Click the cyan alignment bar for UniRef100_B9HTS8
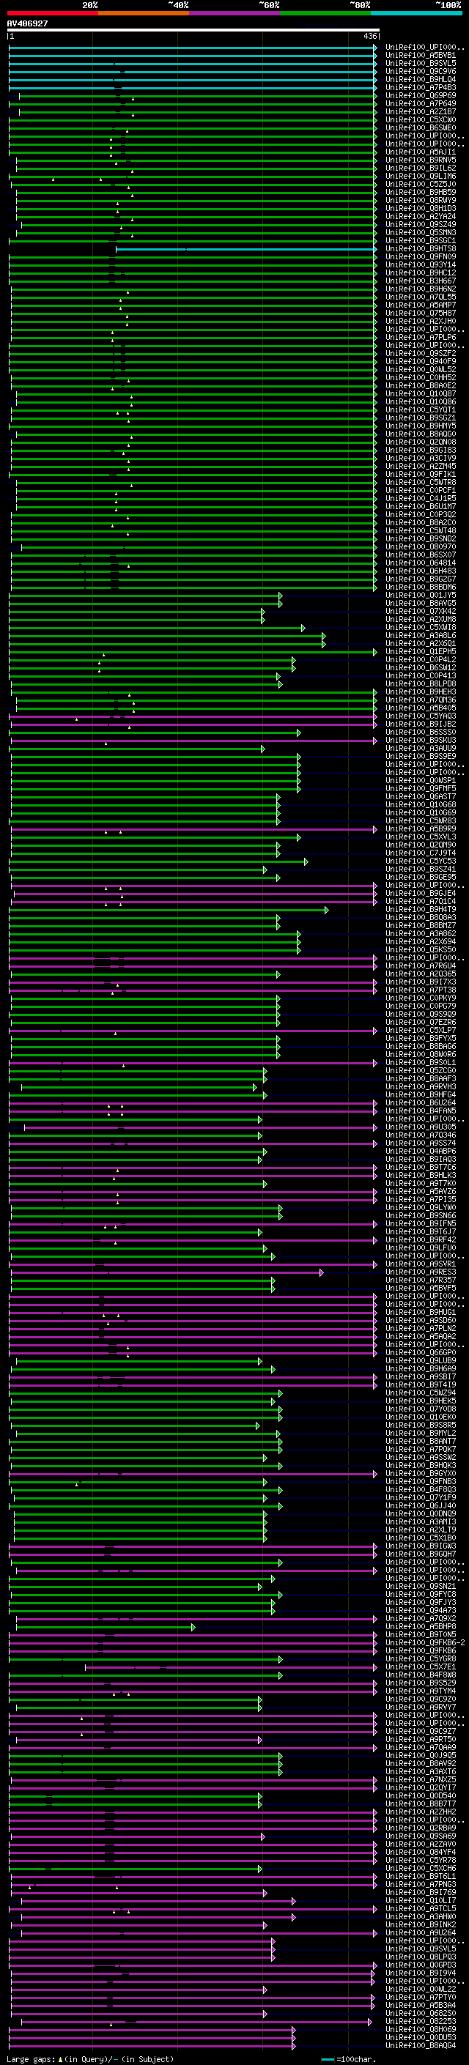This screenshot has height=2065, width=469. coord(245,248)
